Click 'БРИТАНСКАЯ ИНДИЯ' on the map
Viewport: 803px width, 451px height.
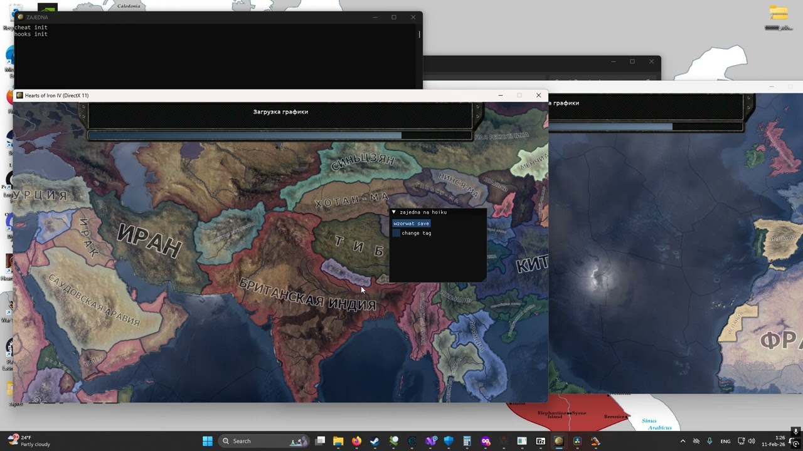pos(307,295)
